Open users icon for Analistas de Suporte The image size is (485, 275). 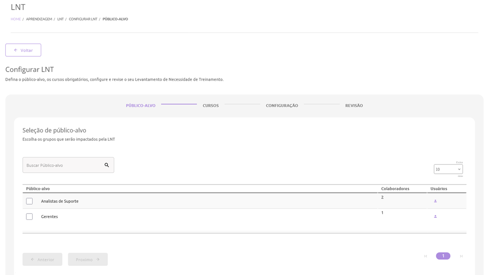[x=435, y=201]
